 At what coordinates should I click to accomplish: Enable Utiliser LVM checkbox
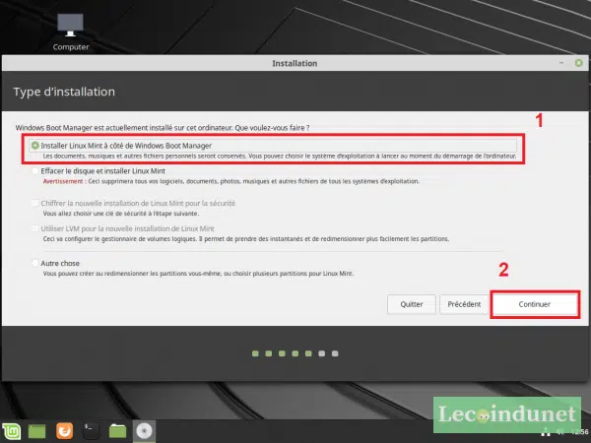(x=35, y=228)
